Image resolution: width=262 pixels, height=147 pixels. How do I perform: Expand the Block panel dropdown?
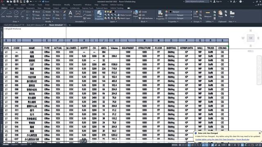144,22
